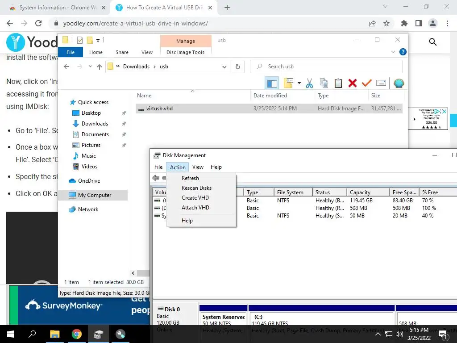Select Quick access in navigation pane
This screenshot has height=343, width=457.
coord(93,102)
